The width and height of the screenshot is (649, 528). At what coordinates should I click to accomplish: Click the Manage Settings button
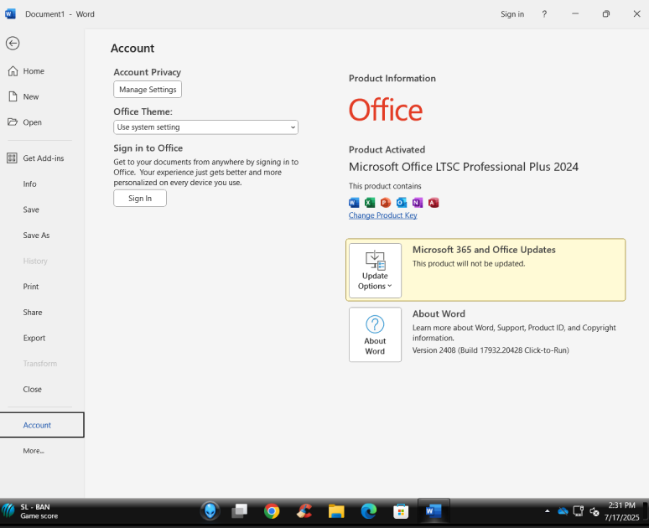pyautogui.click(x=148, y=90)
